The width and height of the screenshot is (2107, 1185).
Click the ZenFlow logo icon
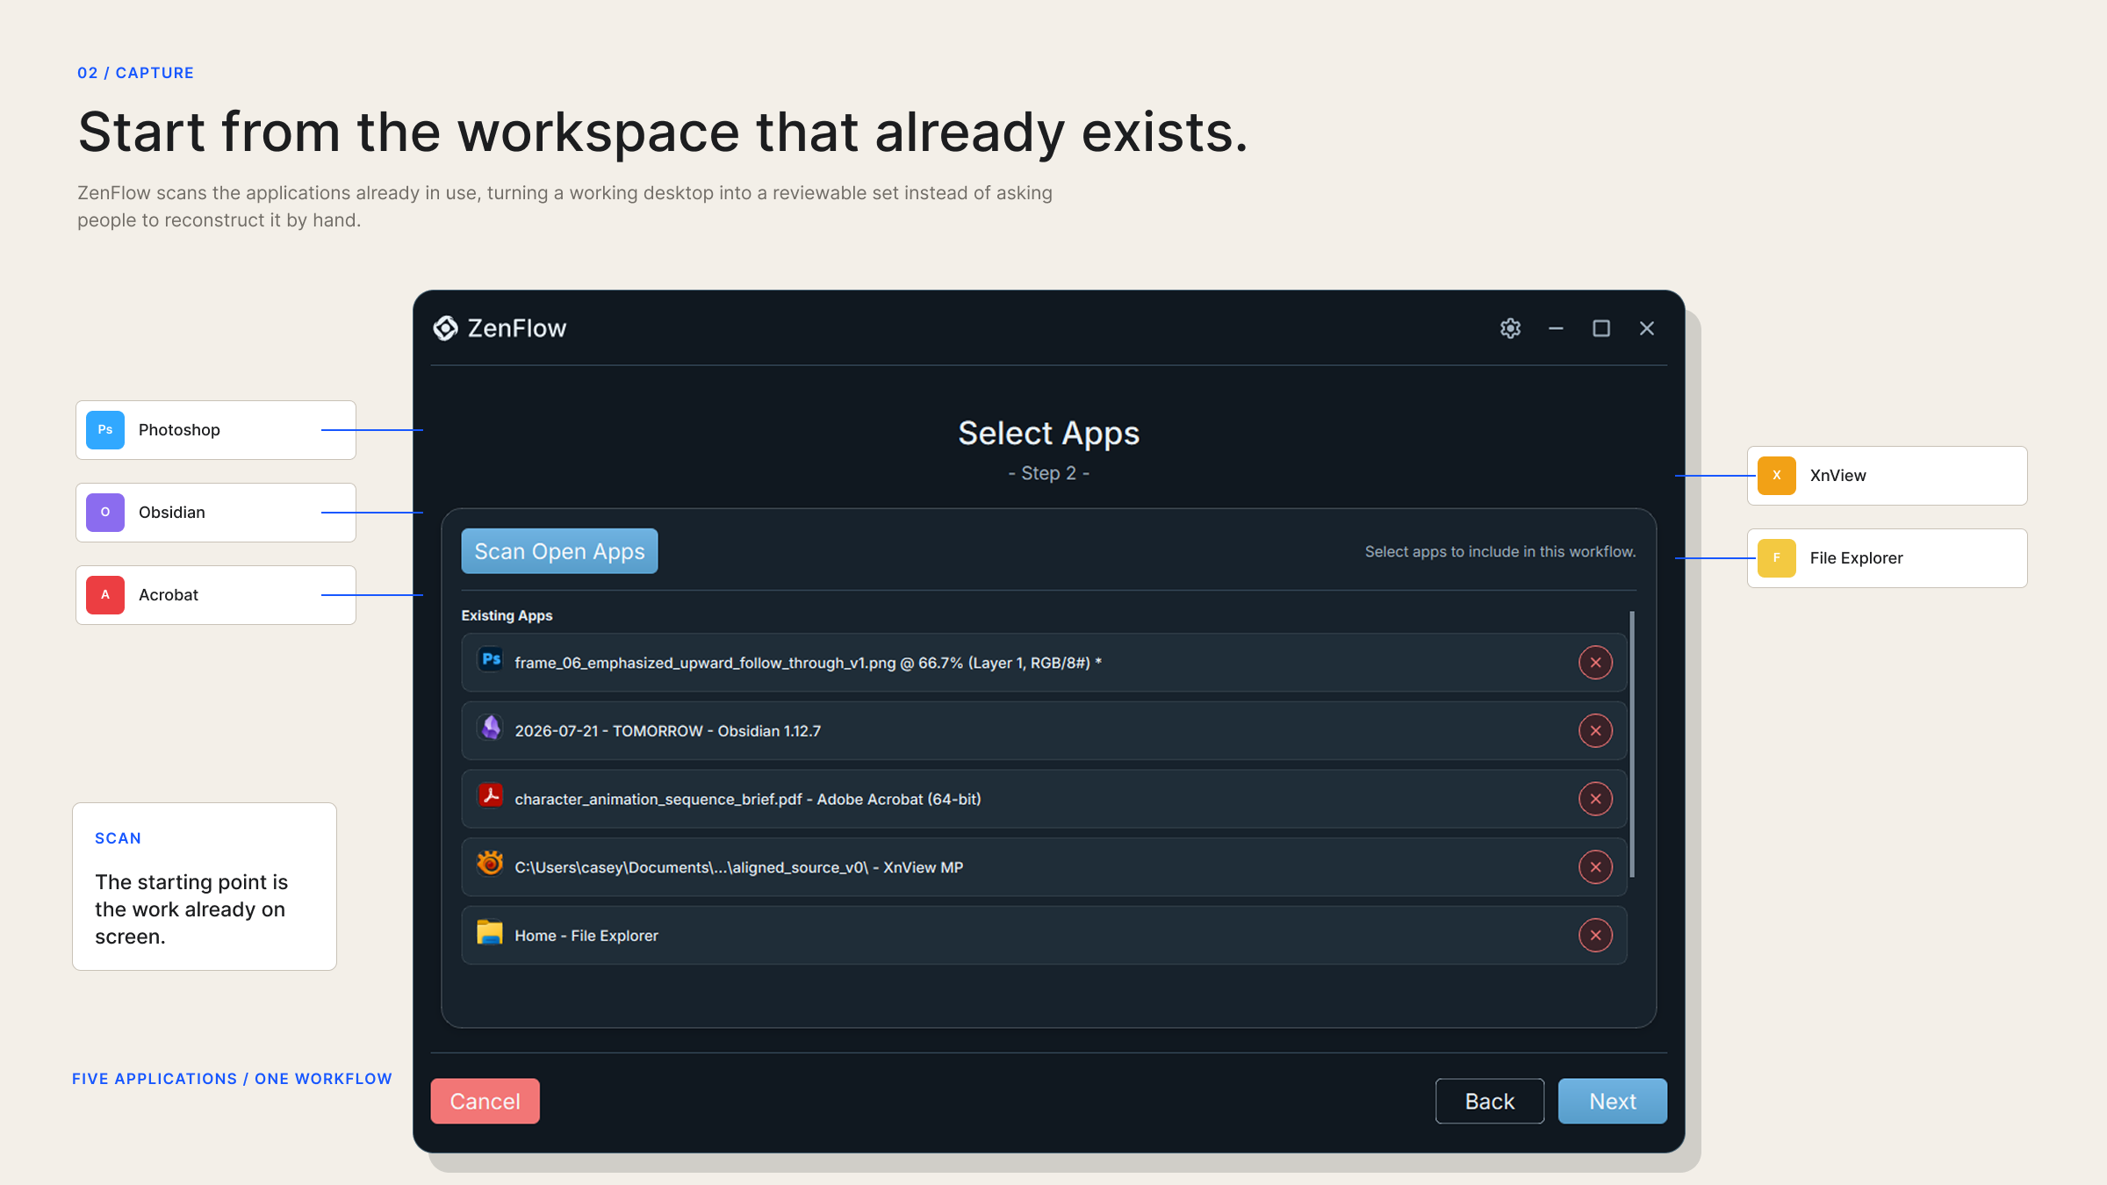pyautogui.click(x=446, y=328)
